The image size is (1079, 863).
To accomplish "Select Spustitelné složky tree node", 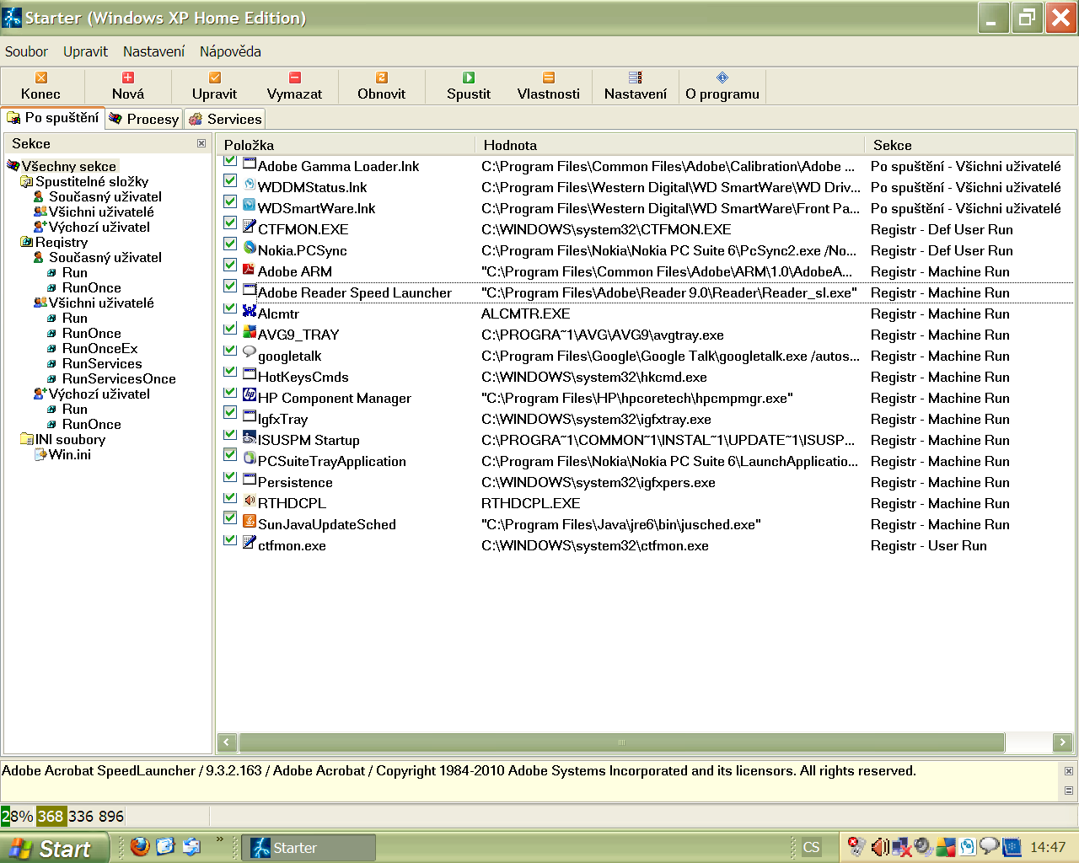I will point(91,181).
